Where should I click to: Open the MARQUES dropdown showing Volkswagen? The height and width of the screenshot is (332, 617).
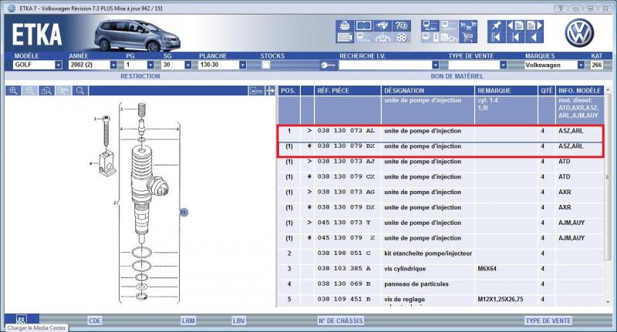pos(581,65)
